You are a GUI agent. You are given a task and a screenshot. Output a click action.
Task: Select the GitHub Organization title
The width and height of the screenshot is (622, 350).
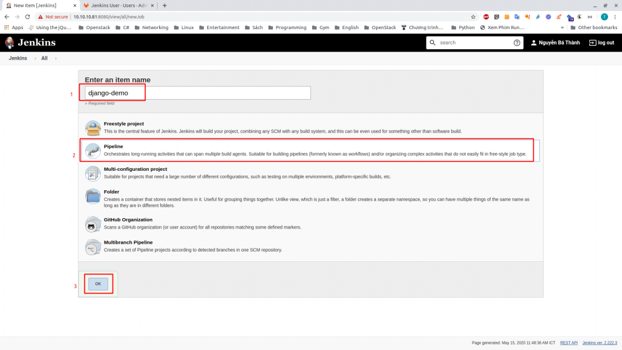coord(128,220)
